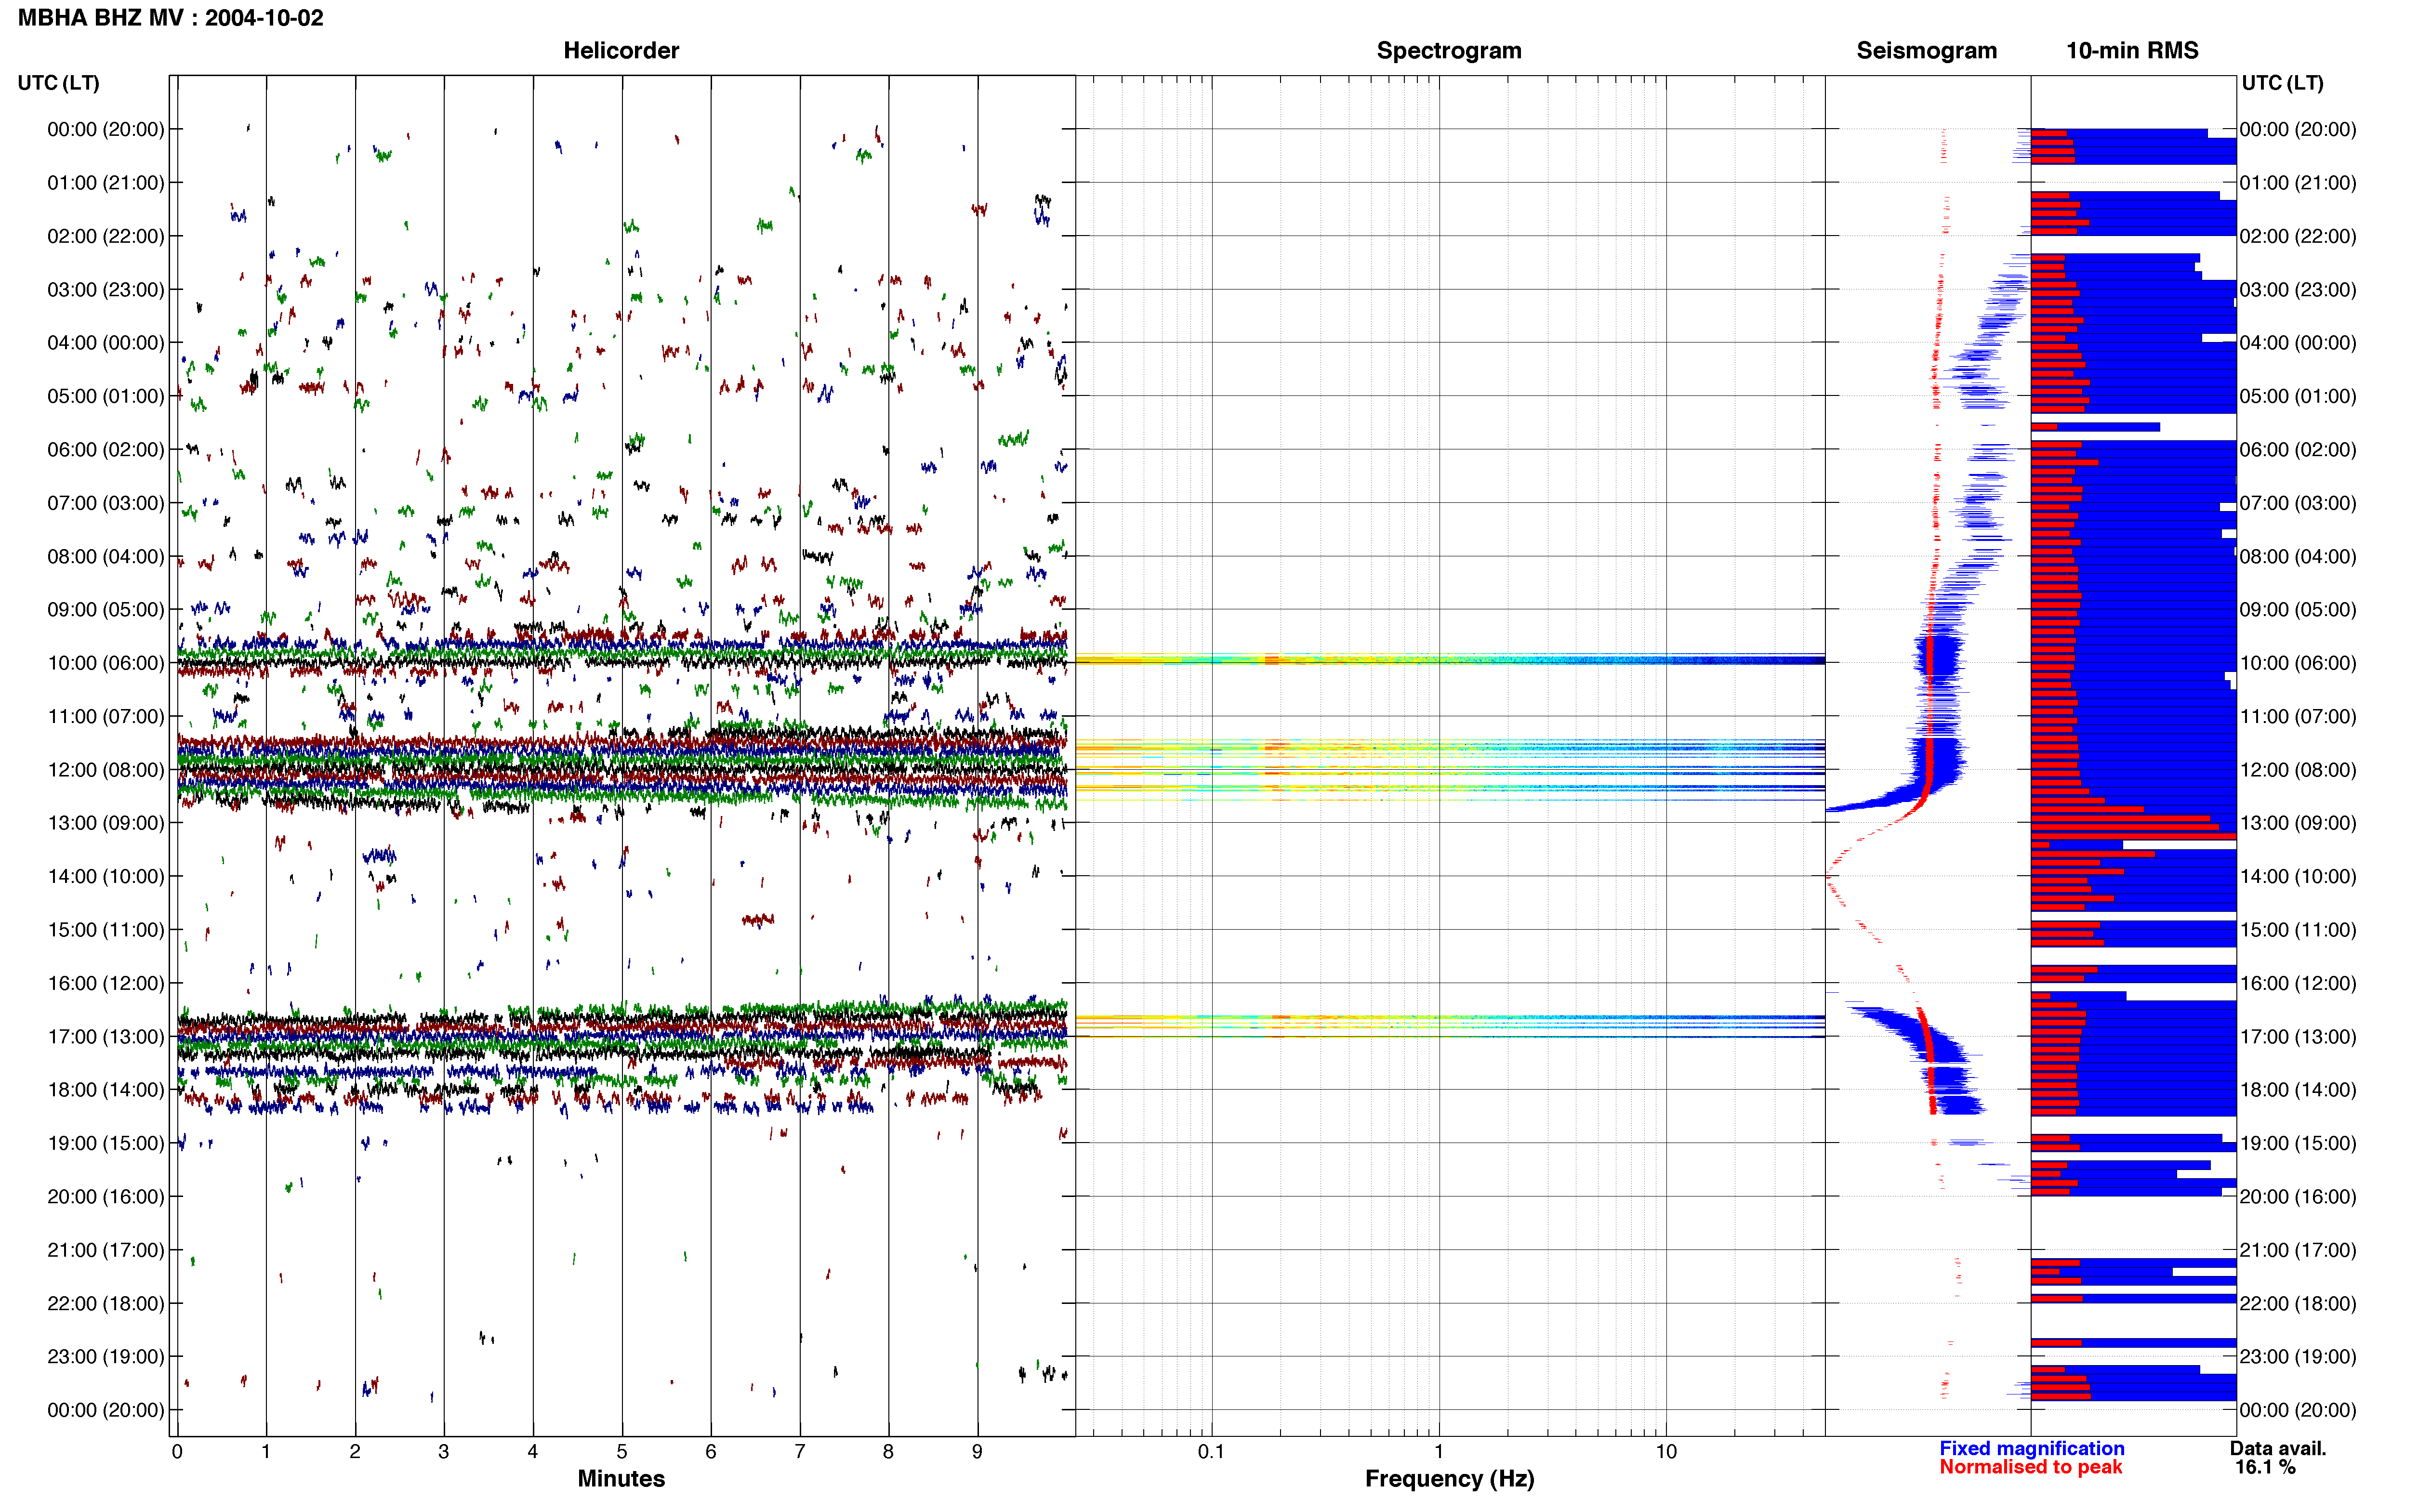Click right time label '02:00 (22:00)'
Viewport: 2418px width, 1512px height.
coord(2298,236)
